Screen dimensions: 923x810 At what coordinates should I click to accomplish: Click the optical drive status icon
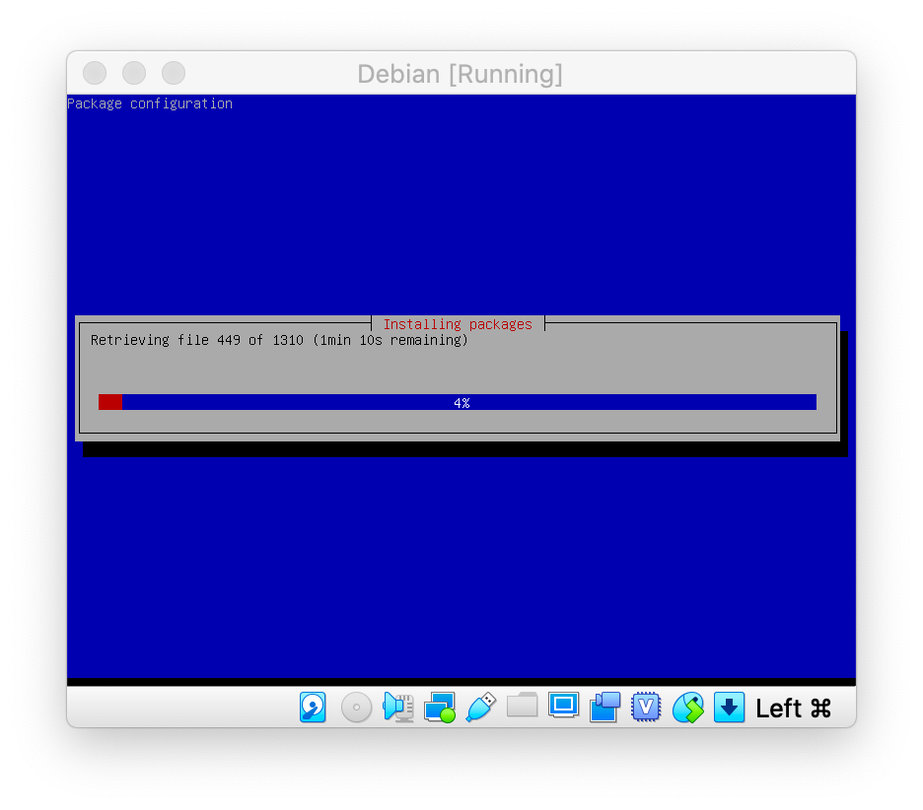tap(356, 707)
